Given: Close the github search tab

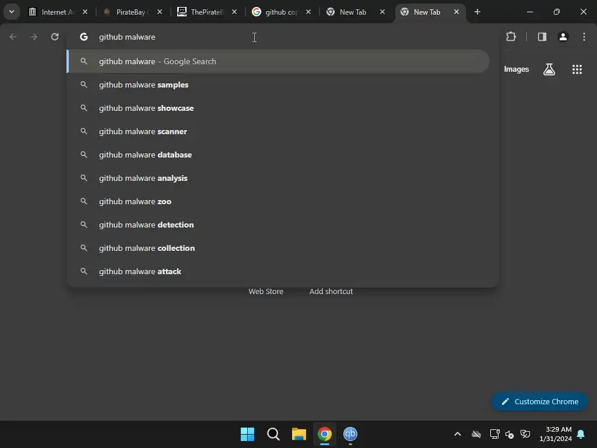Looking at the screenshot, I should [x=308, y=12].
